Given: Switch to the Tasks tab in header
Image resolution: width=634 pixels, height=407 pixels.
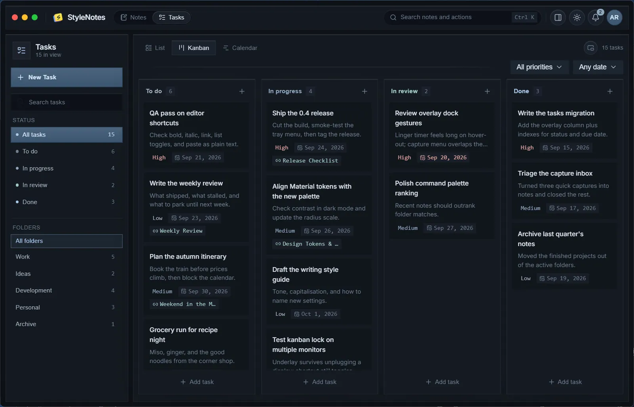Looking at the screenshot, I should 172,17.
